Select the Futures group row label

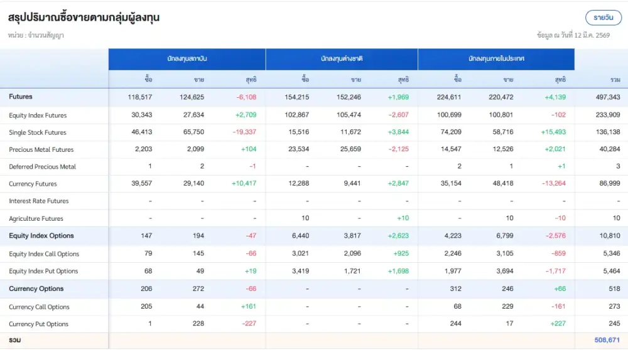[x=21, y=97]
